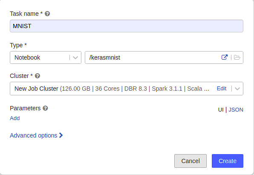Switch the parameters view to JSON
Viewport: 254px width, 175px height.
(236, 110)
